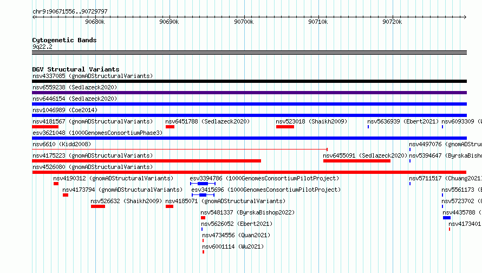Open nsv4497076 variant label

(445, 144)
